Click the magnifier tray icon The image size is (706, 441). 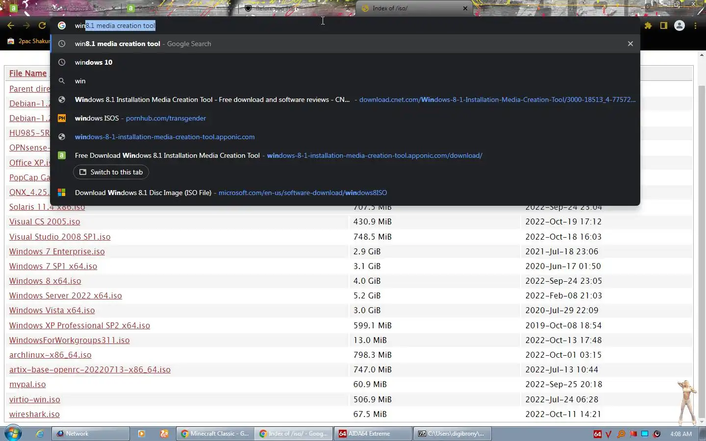pos(621,434)
